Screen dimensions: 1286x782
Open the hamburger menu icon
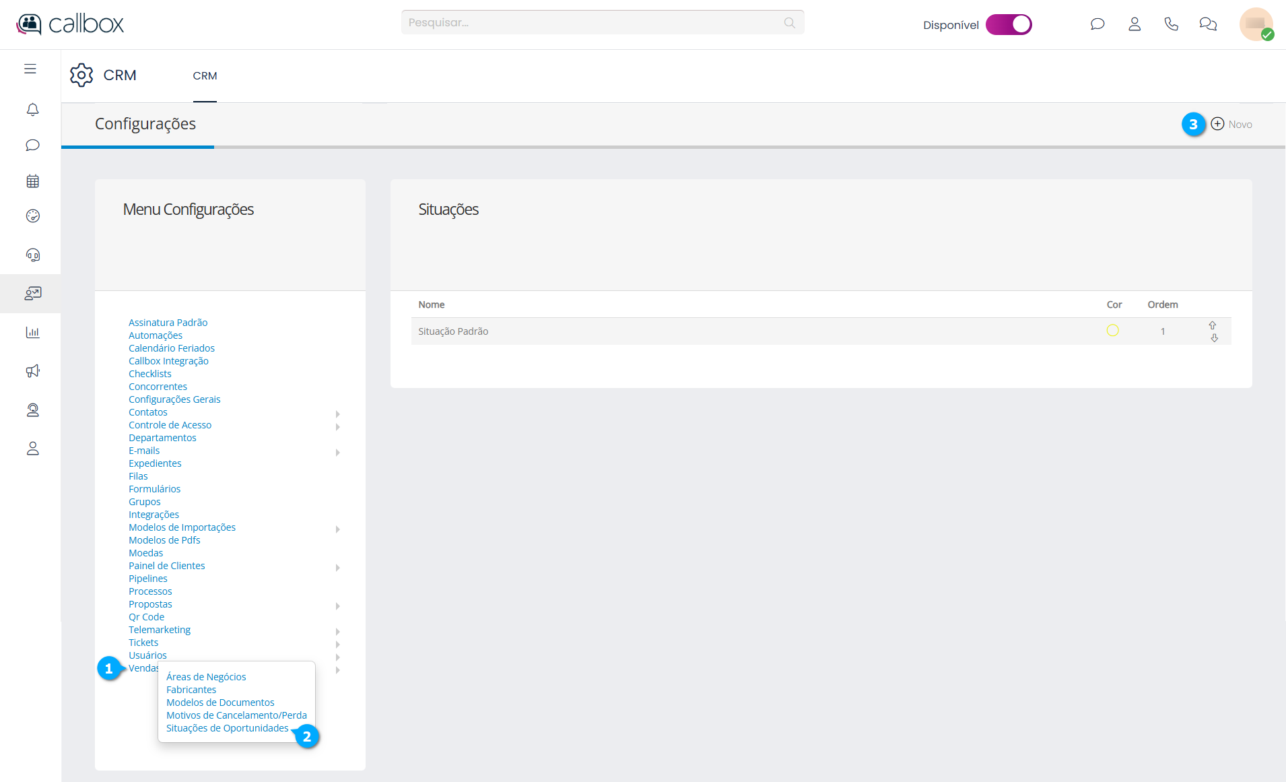point(30,69)
